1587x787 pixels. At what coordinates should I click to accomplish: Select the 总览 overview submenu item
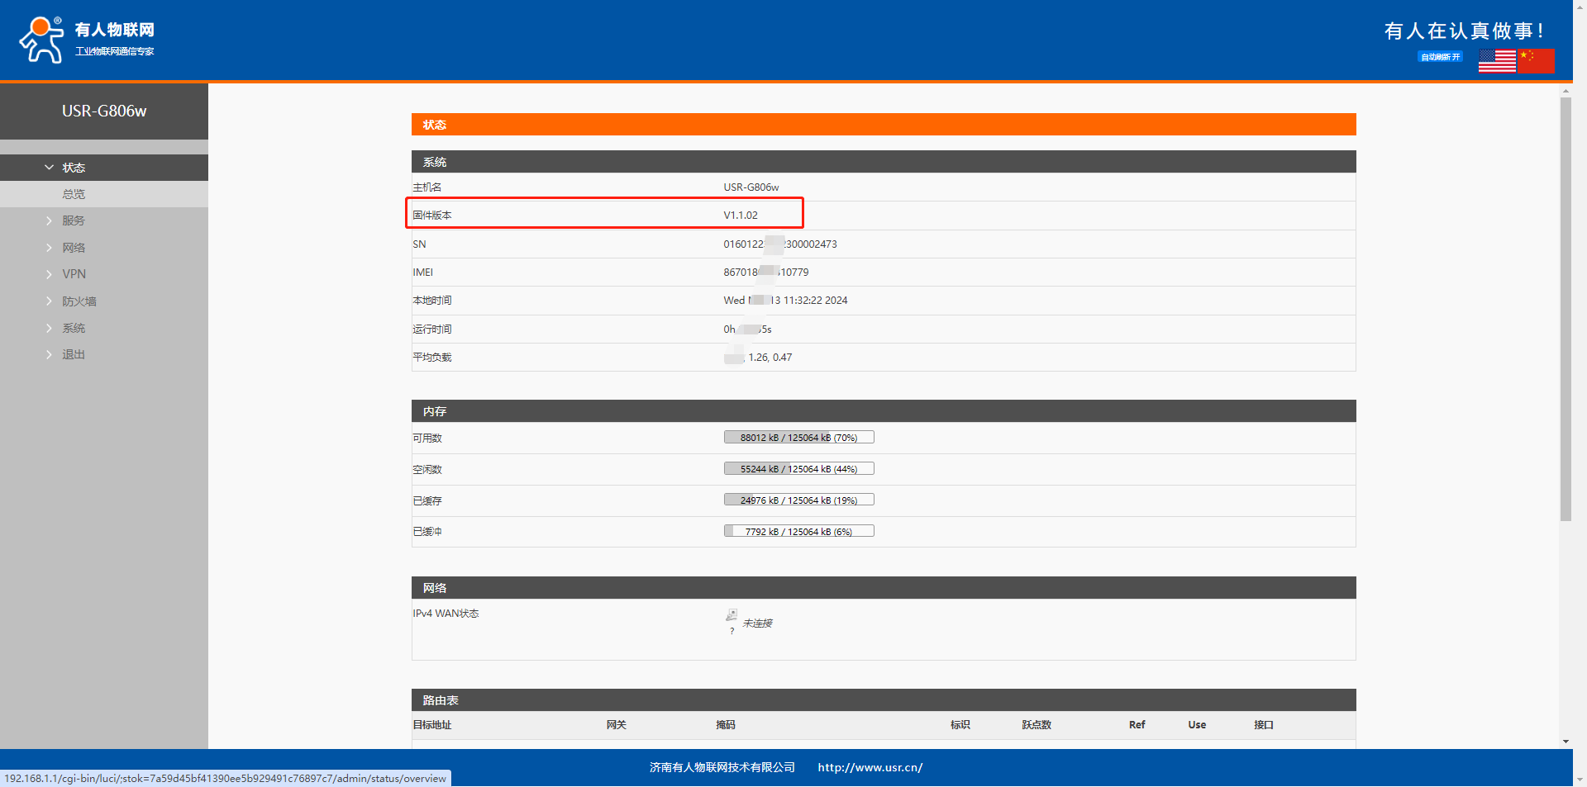tap(74, 194)
